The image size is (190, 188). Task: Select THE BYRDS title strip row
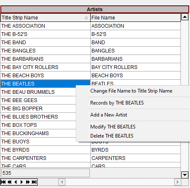(46, 150)
